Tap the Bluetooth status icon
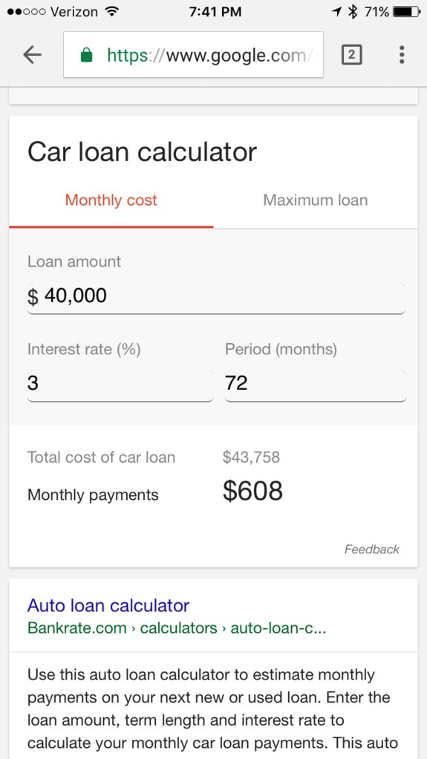 (x=353, y=12)
